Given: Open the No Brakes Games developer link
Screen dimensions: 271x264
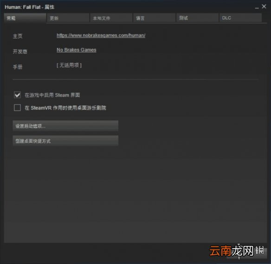Looking at the screenshot, I should point(77,50).
